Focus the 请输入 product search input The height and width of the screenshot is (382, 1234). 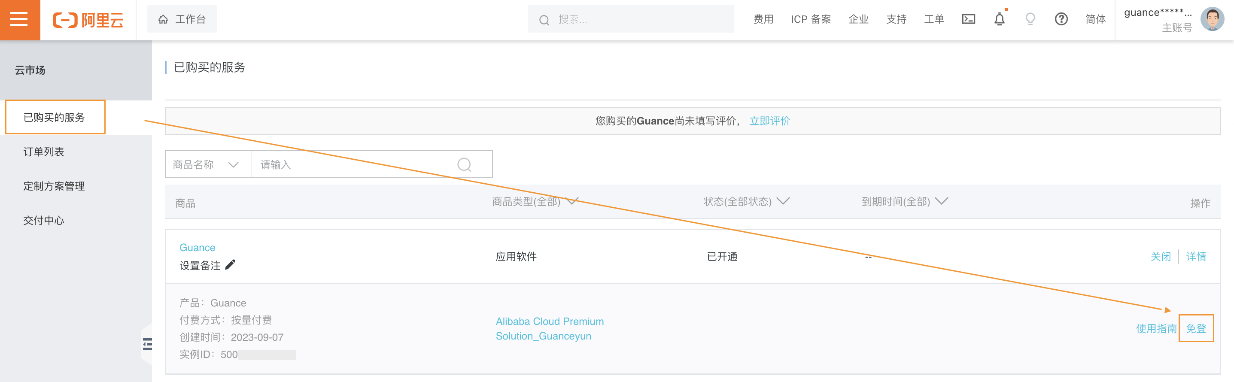(x=353, y=165)
